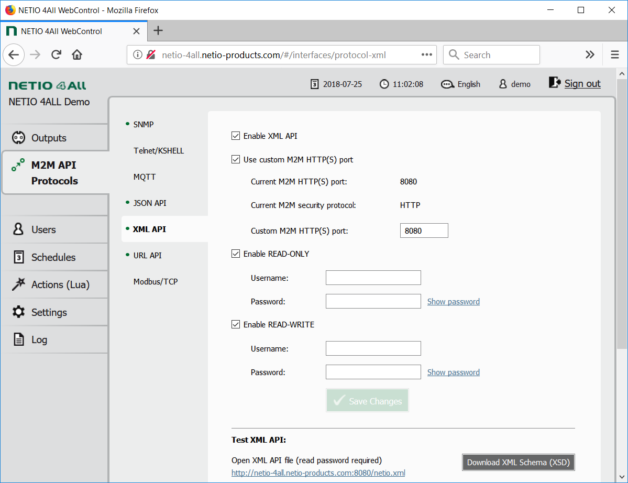Image resolution: width=628 pixels, height=483 pixels.
Task: Expand the toolbar overflow chevron
Action: pyautogui.click(x=590, y=54)
